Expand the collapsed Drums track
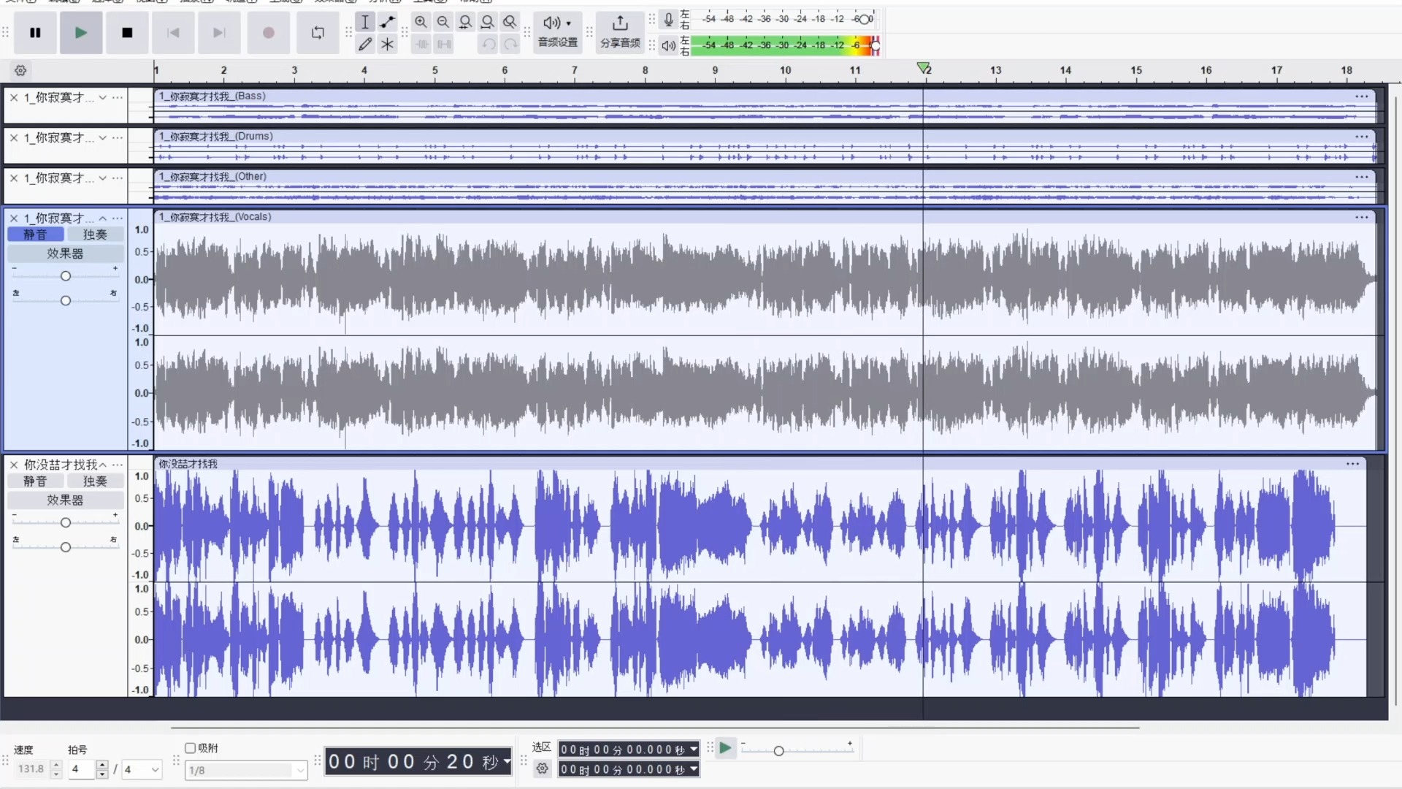This screenshot has height=789, width=1402. click(103, 137)
